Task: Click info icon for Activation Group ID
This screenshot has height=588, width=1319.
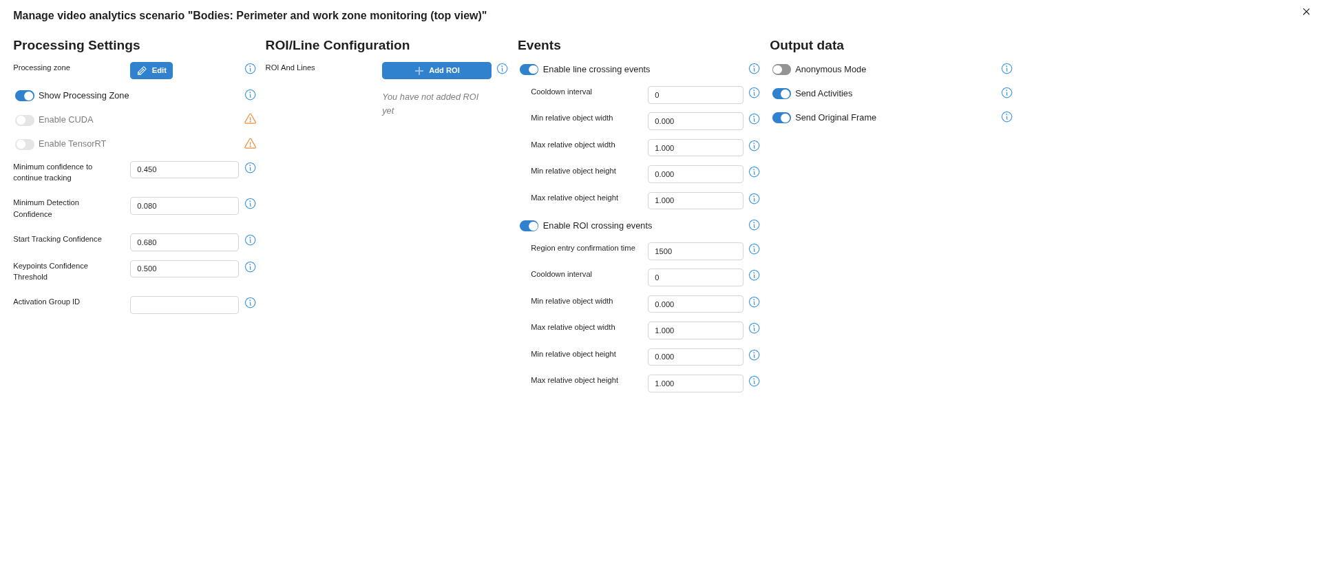Action: coord(250,303)
